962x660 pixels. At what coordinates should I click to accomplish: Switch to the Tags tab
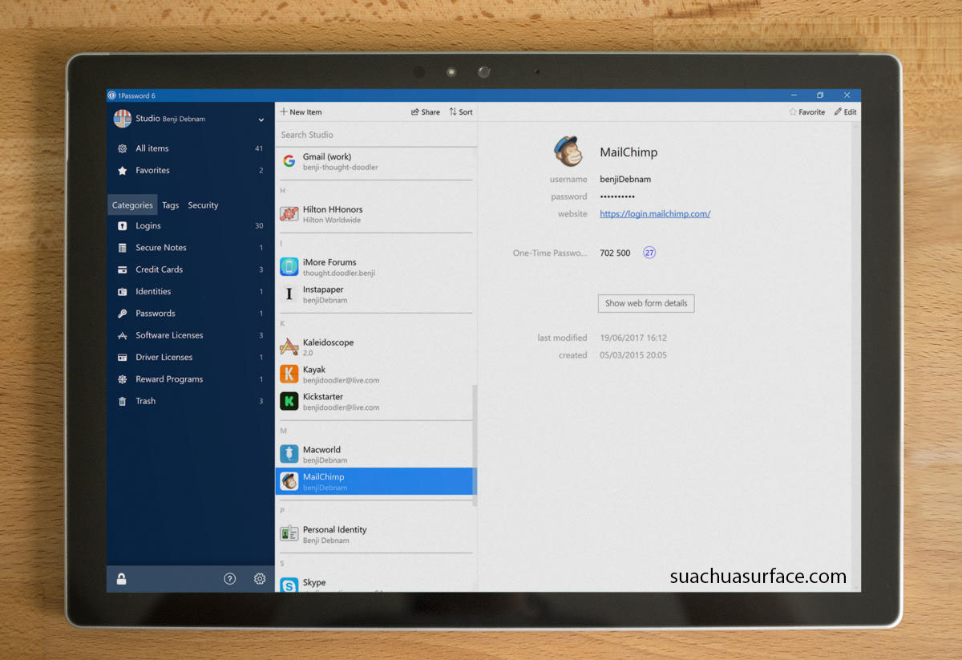click(171, 205)
